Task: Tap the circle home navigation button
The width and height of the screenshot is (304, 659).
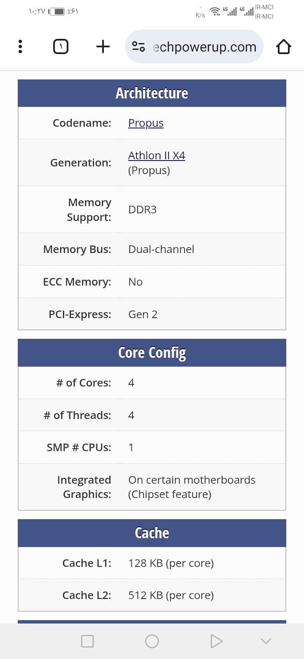Action: point(152,641)
